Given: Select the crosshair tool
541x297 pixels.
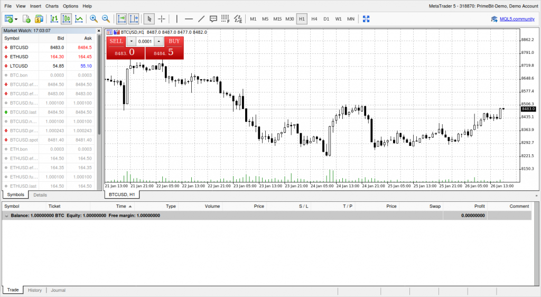Looking at the screenshot, I should 162,19.
